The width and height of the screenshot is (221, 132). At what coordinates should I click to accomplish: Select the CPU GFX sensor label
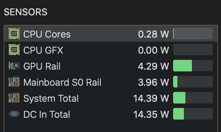pos(43,50)
